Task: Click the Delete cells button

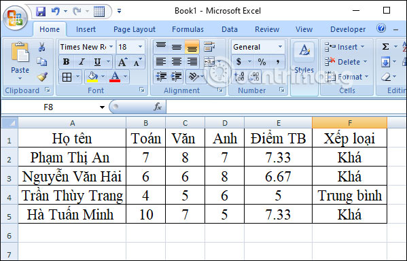Action: tap(346, 62)
